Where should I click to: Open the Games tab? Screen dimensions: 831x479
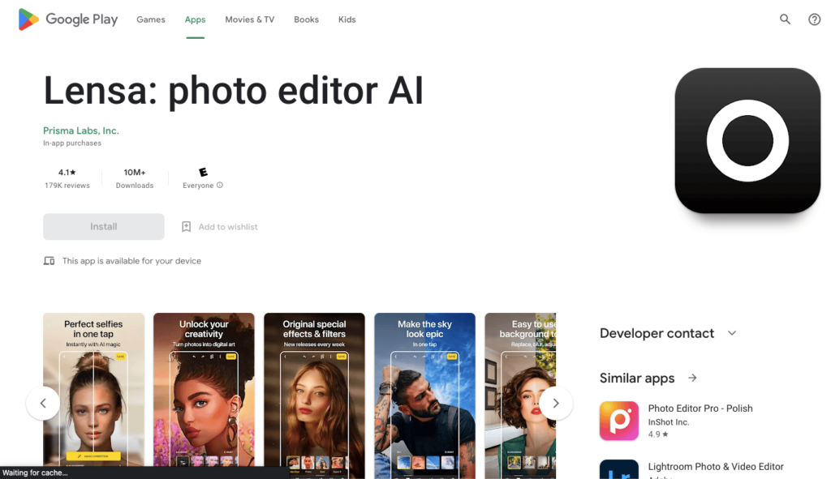point(151,19)
